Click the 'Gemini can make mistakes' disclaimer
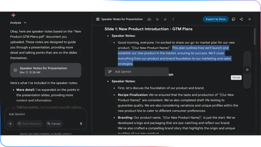 46,134
